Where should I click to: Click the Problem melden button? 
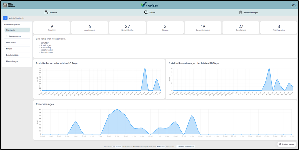point(287,144)
